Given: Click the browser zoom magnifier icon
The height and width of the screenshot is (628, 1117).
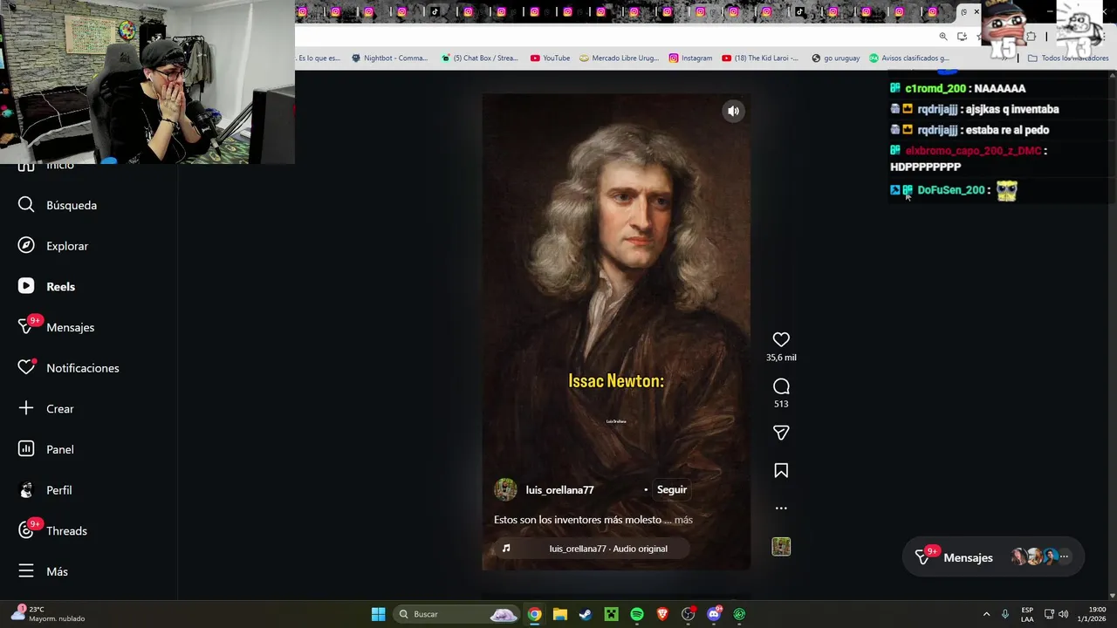Looking at the screenshot, I should pyautogui.click(x=943, y=37).
